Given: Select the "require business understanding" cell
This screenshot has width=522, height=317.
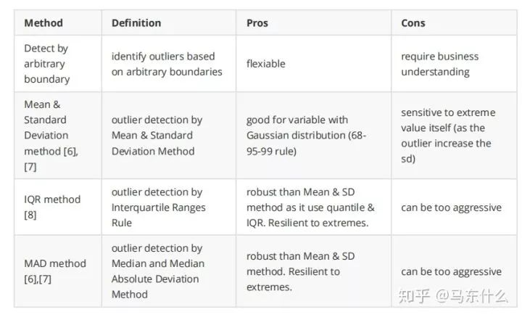Looking at the screenshot, I should point(439,64).
